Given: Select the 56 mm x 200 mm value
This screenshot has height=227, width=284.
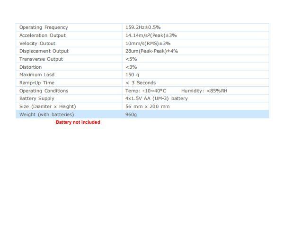Looking at the screenshot, I should pos(147,107).
